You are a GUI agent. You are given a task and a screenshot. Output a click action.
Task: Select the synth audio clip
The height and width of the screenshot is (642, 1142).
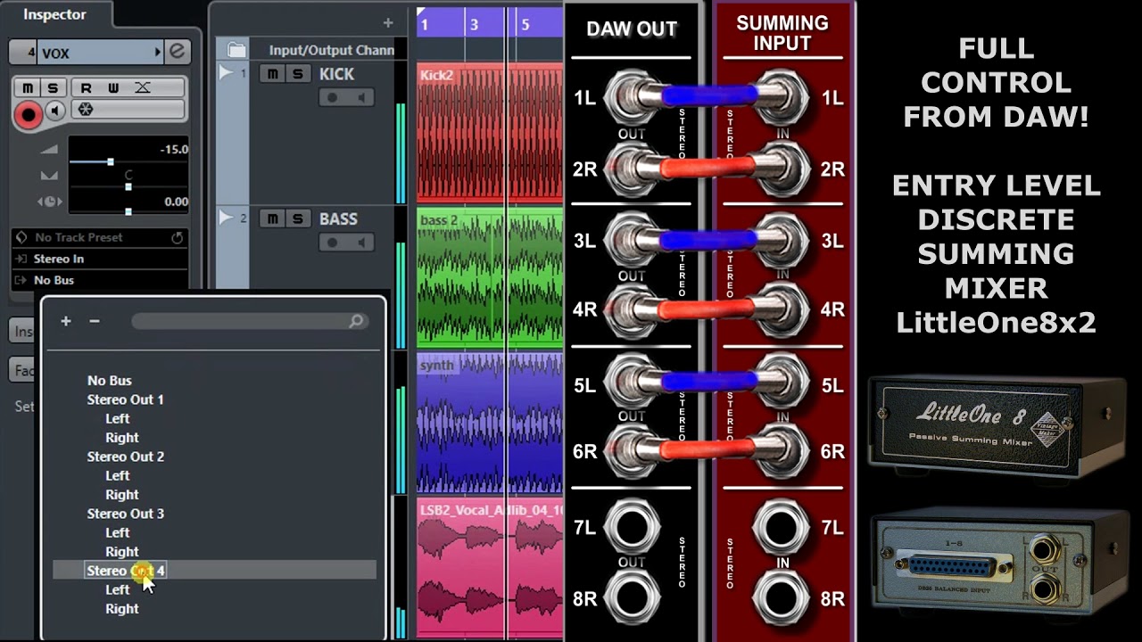click(x=490, y=424)
